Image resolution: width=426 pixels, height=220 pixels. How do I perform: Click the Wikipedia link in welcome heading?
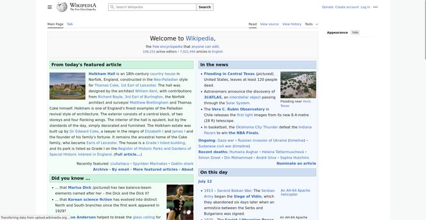(200, 38)
